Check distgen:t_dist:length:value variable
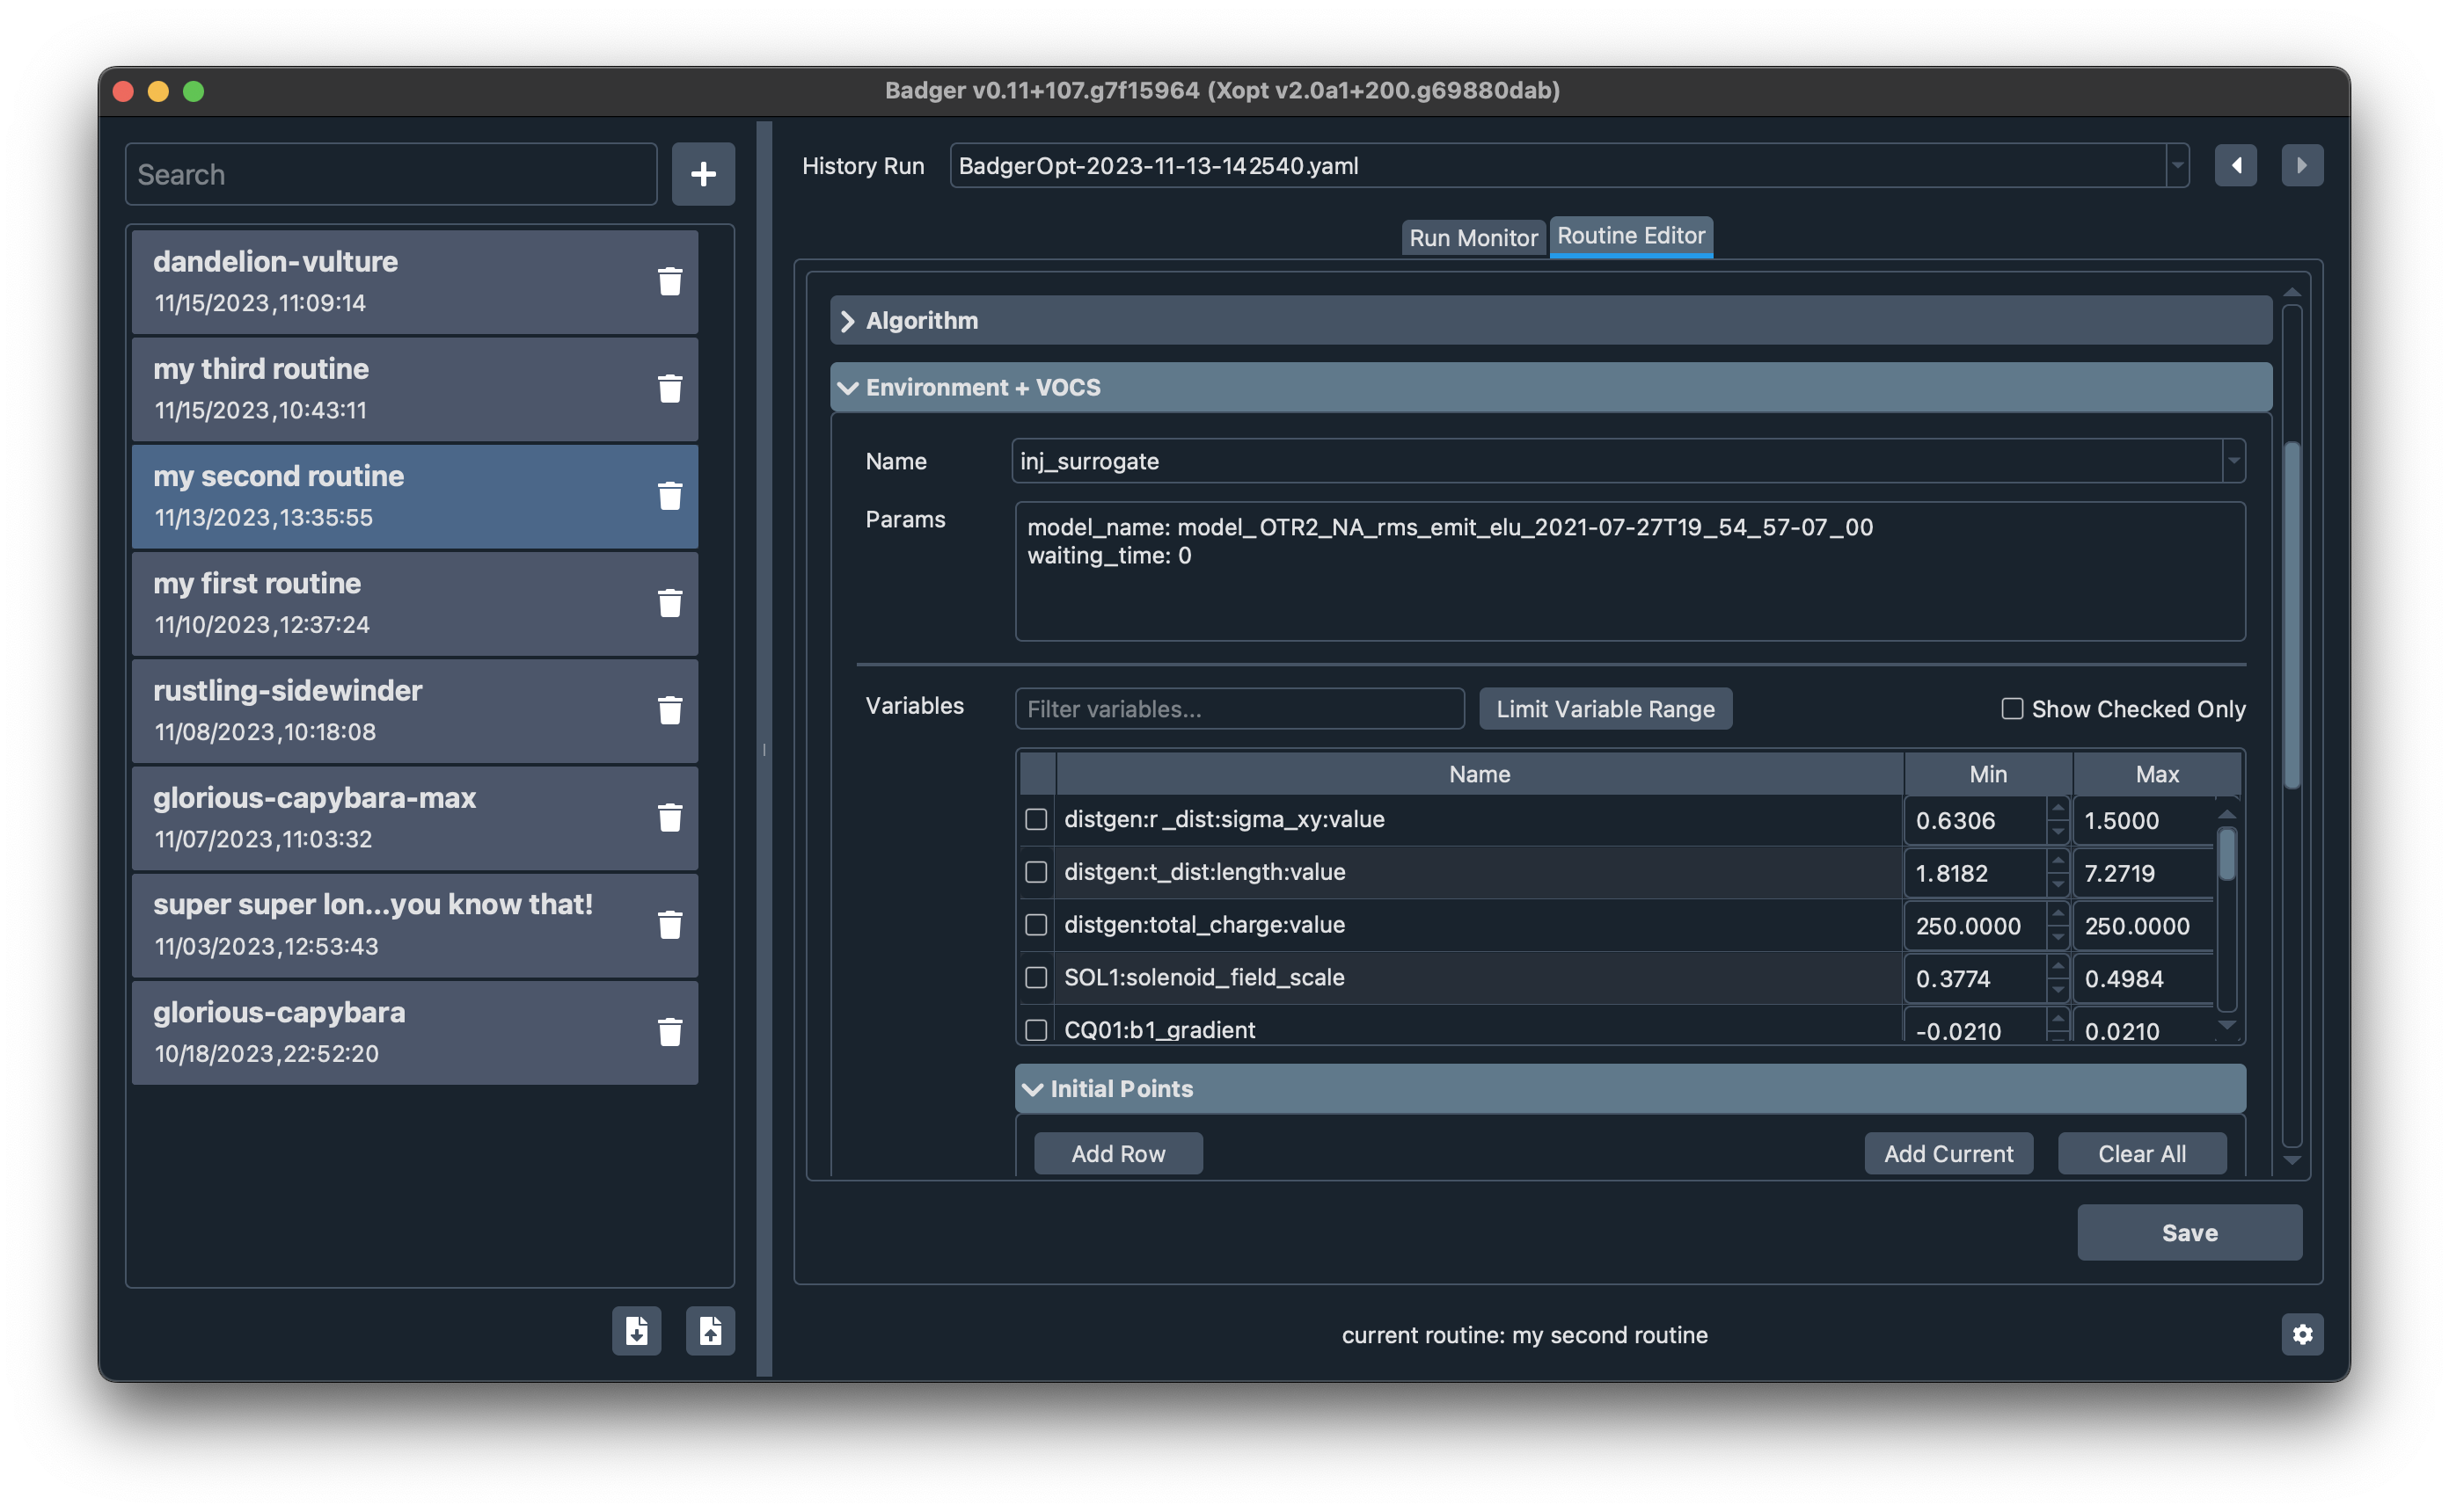The height and width of the screenshot is (1512, 2449). pos(1036,872)
